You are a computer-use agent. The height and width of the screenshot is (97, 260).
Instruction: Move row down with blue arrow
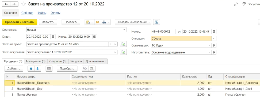click(38, 69)
